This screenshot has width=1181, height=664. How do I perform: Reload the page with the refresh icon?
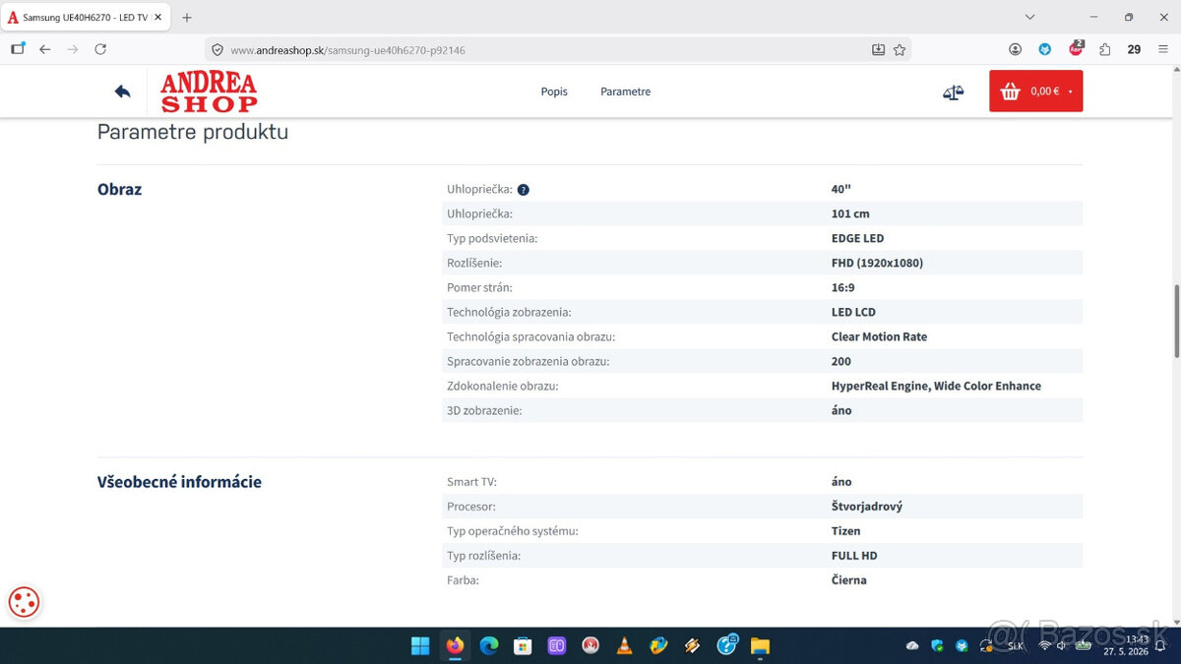tap(100, 49)
